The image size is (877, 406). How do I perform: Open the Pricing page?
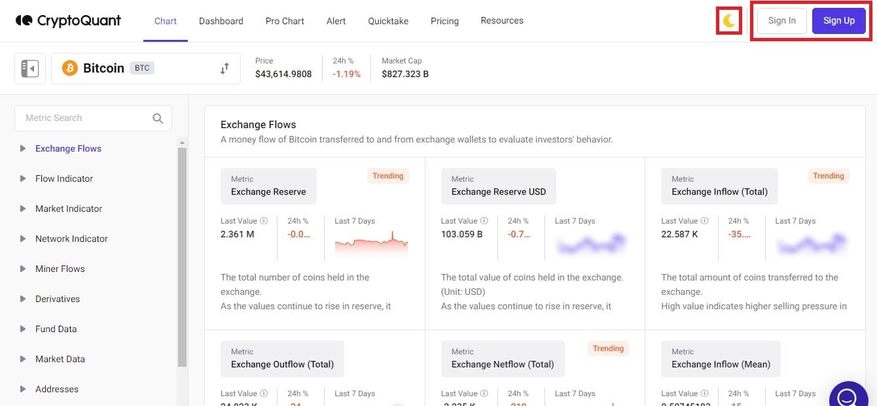pyautogui.click(x=444, y=21)
